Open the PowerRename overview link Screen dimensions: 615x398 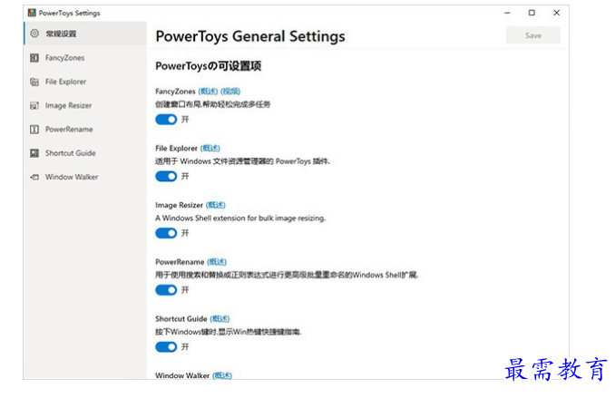pyautogui.click(x=217, y=262)
